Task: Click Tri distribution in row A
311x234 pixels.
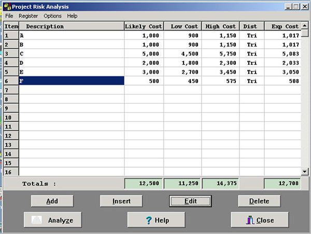Action: click(x=252, y=35)
